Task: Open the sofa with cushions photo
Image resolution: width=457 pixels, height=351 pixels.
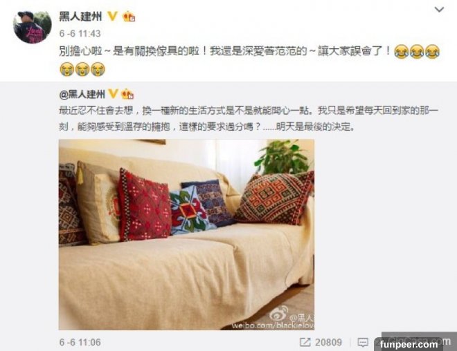Action: (x=186, y=234)
